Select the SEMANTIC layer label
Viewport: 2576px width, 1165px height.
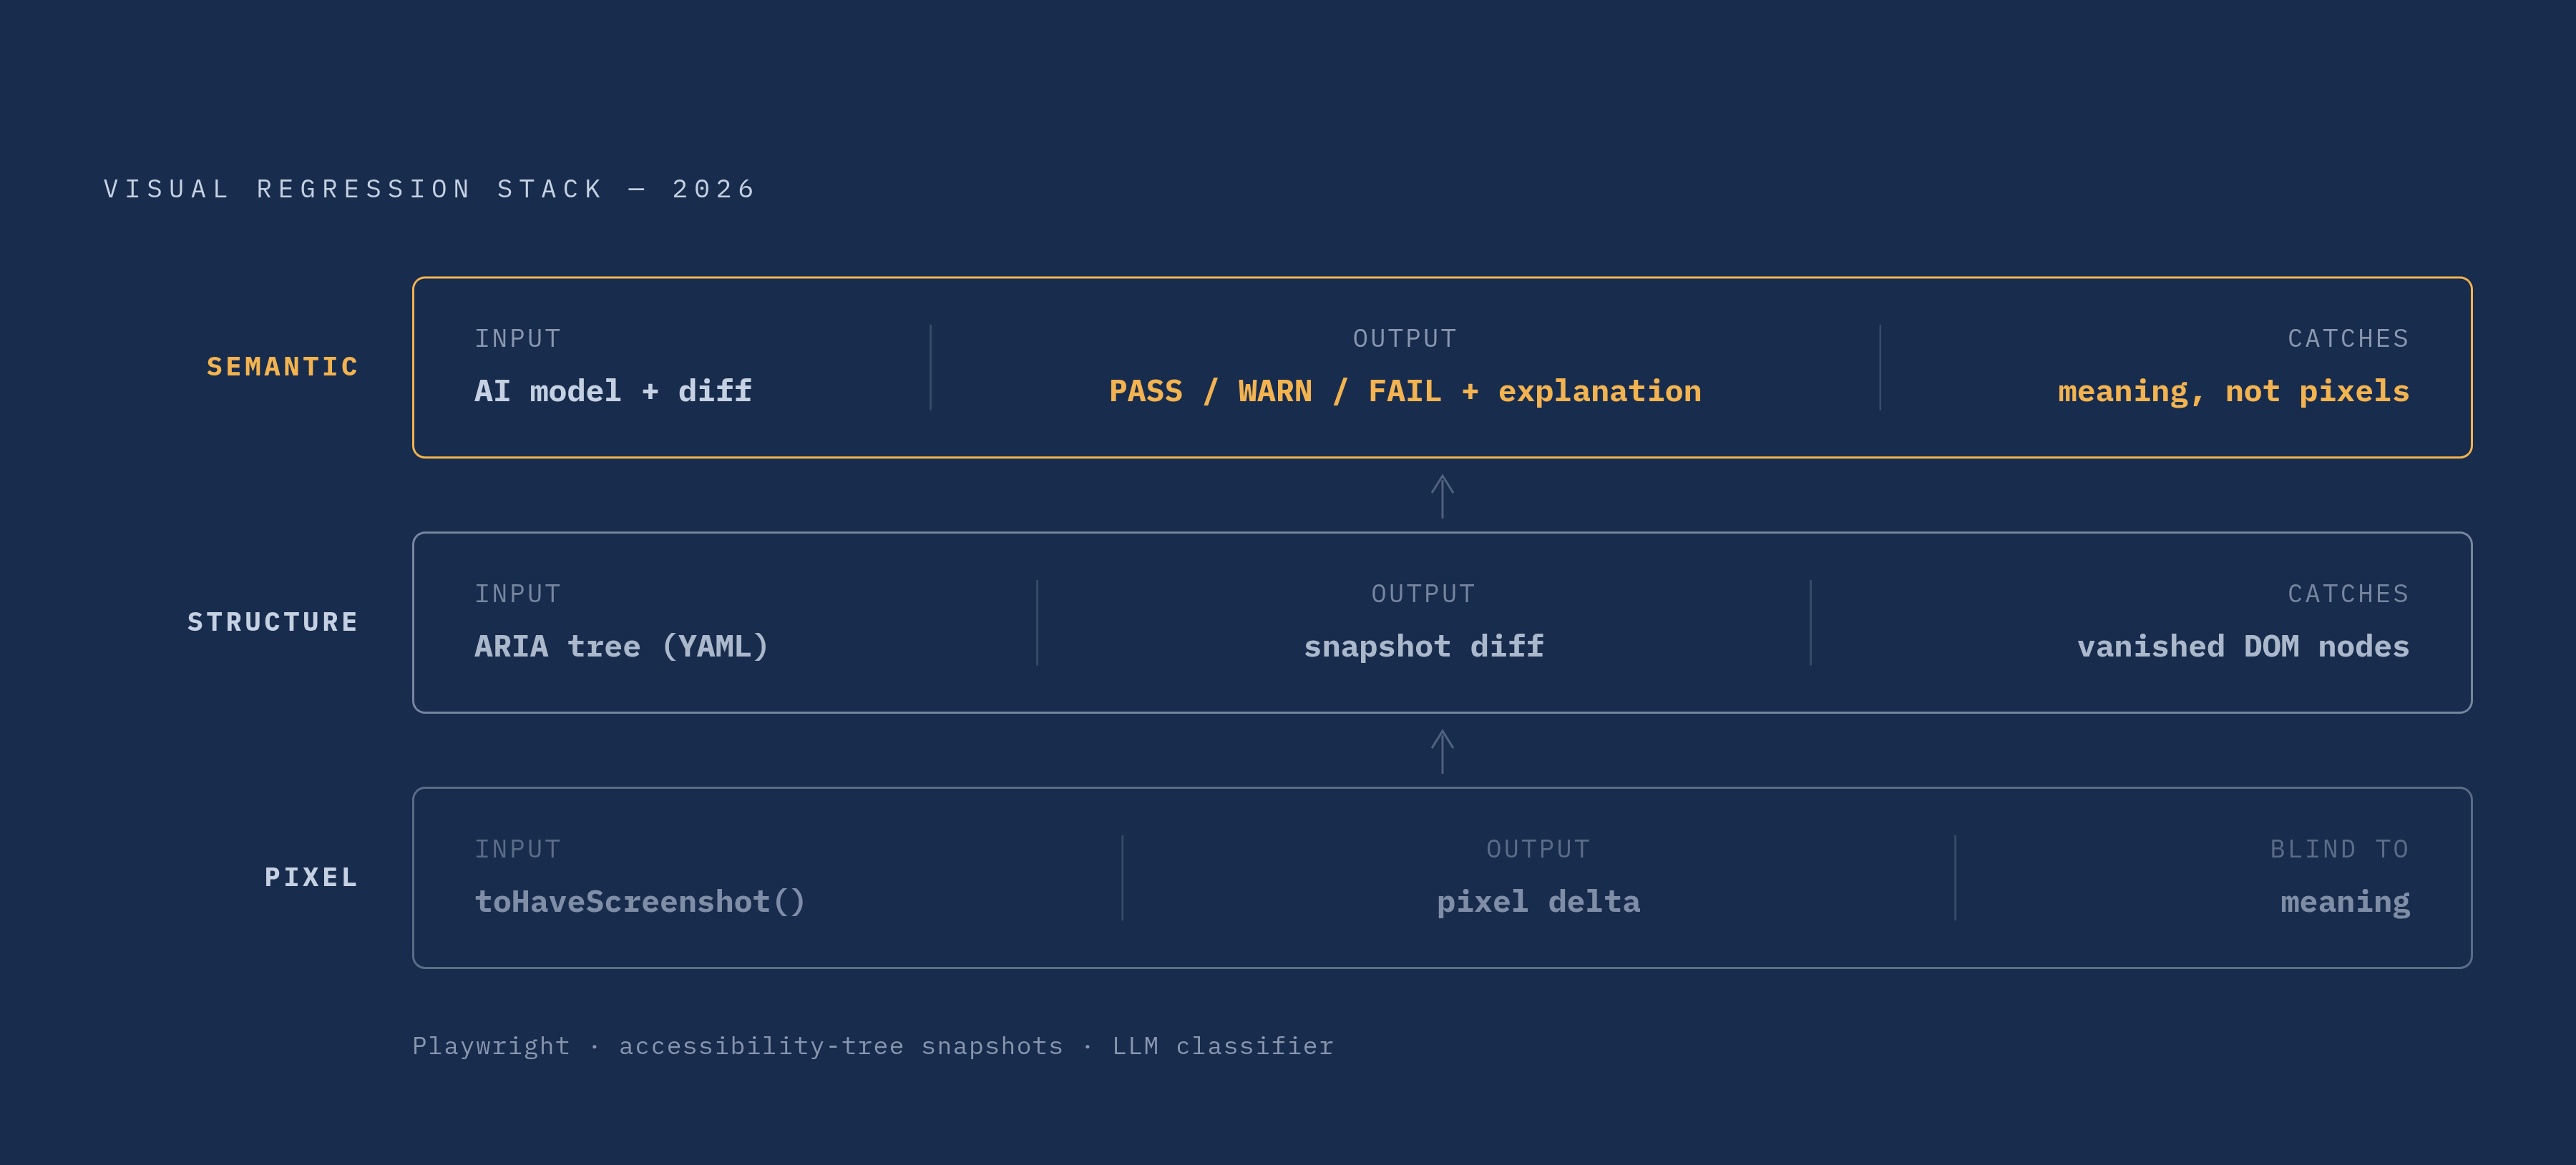(x=282, y=367)
